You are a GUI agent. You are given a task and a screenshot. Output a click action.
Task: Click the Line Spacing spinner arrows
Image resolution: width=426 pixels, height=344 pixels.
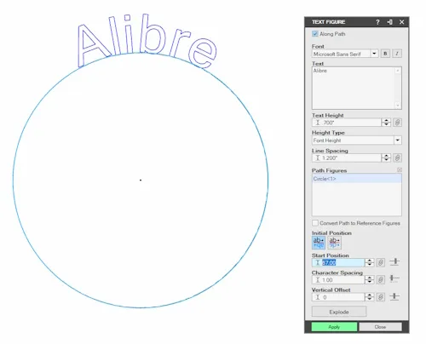386,158
